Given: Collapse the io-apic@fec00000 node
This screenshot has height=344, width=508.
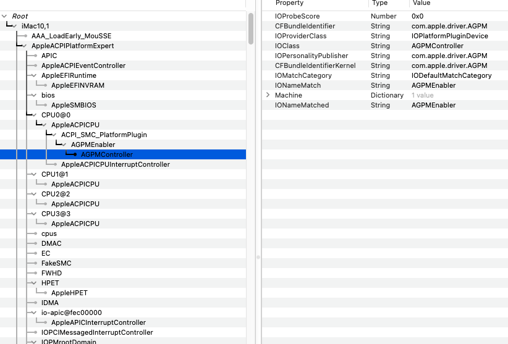Looking at the screenshot, I should click(34, 313).
